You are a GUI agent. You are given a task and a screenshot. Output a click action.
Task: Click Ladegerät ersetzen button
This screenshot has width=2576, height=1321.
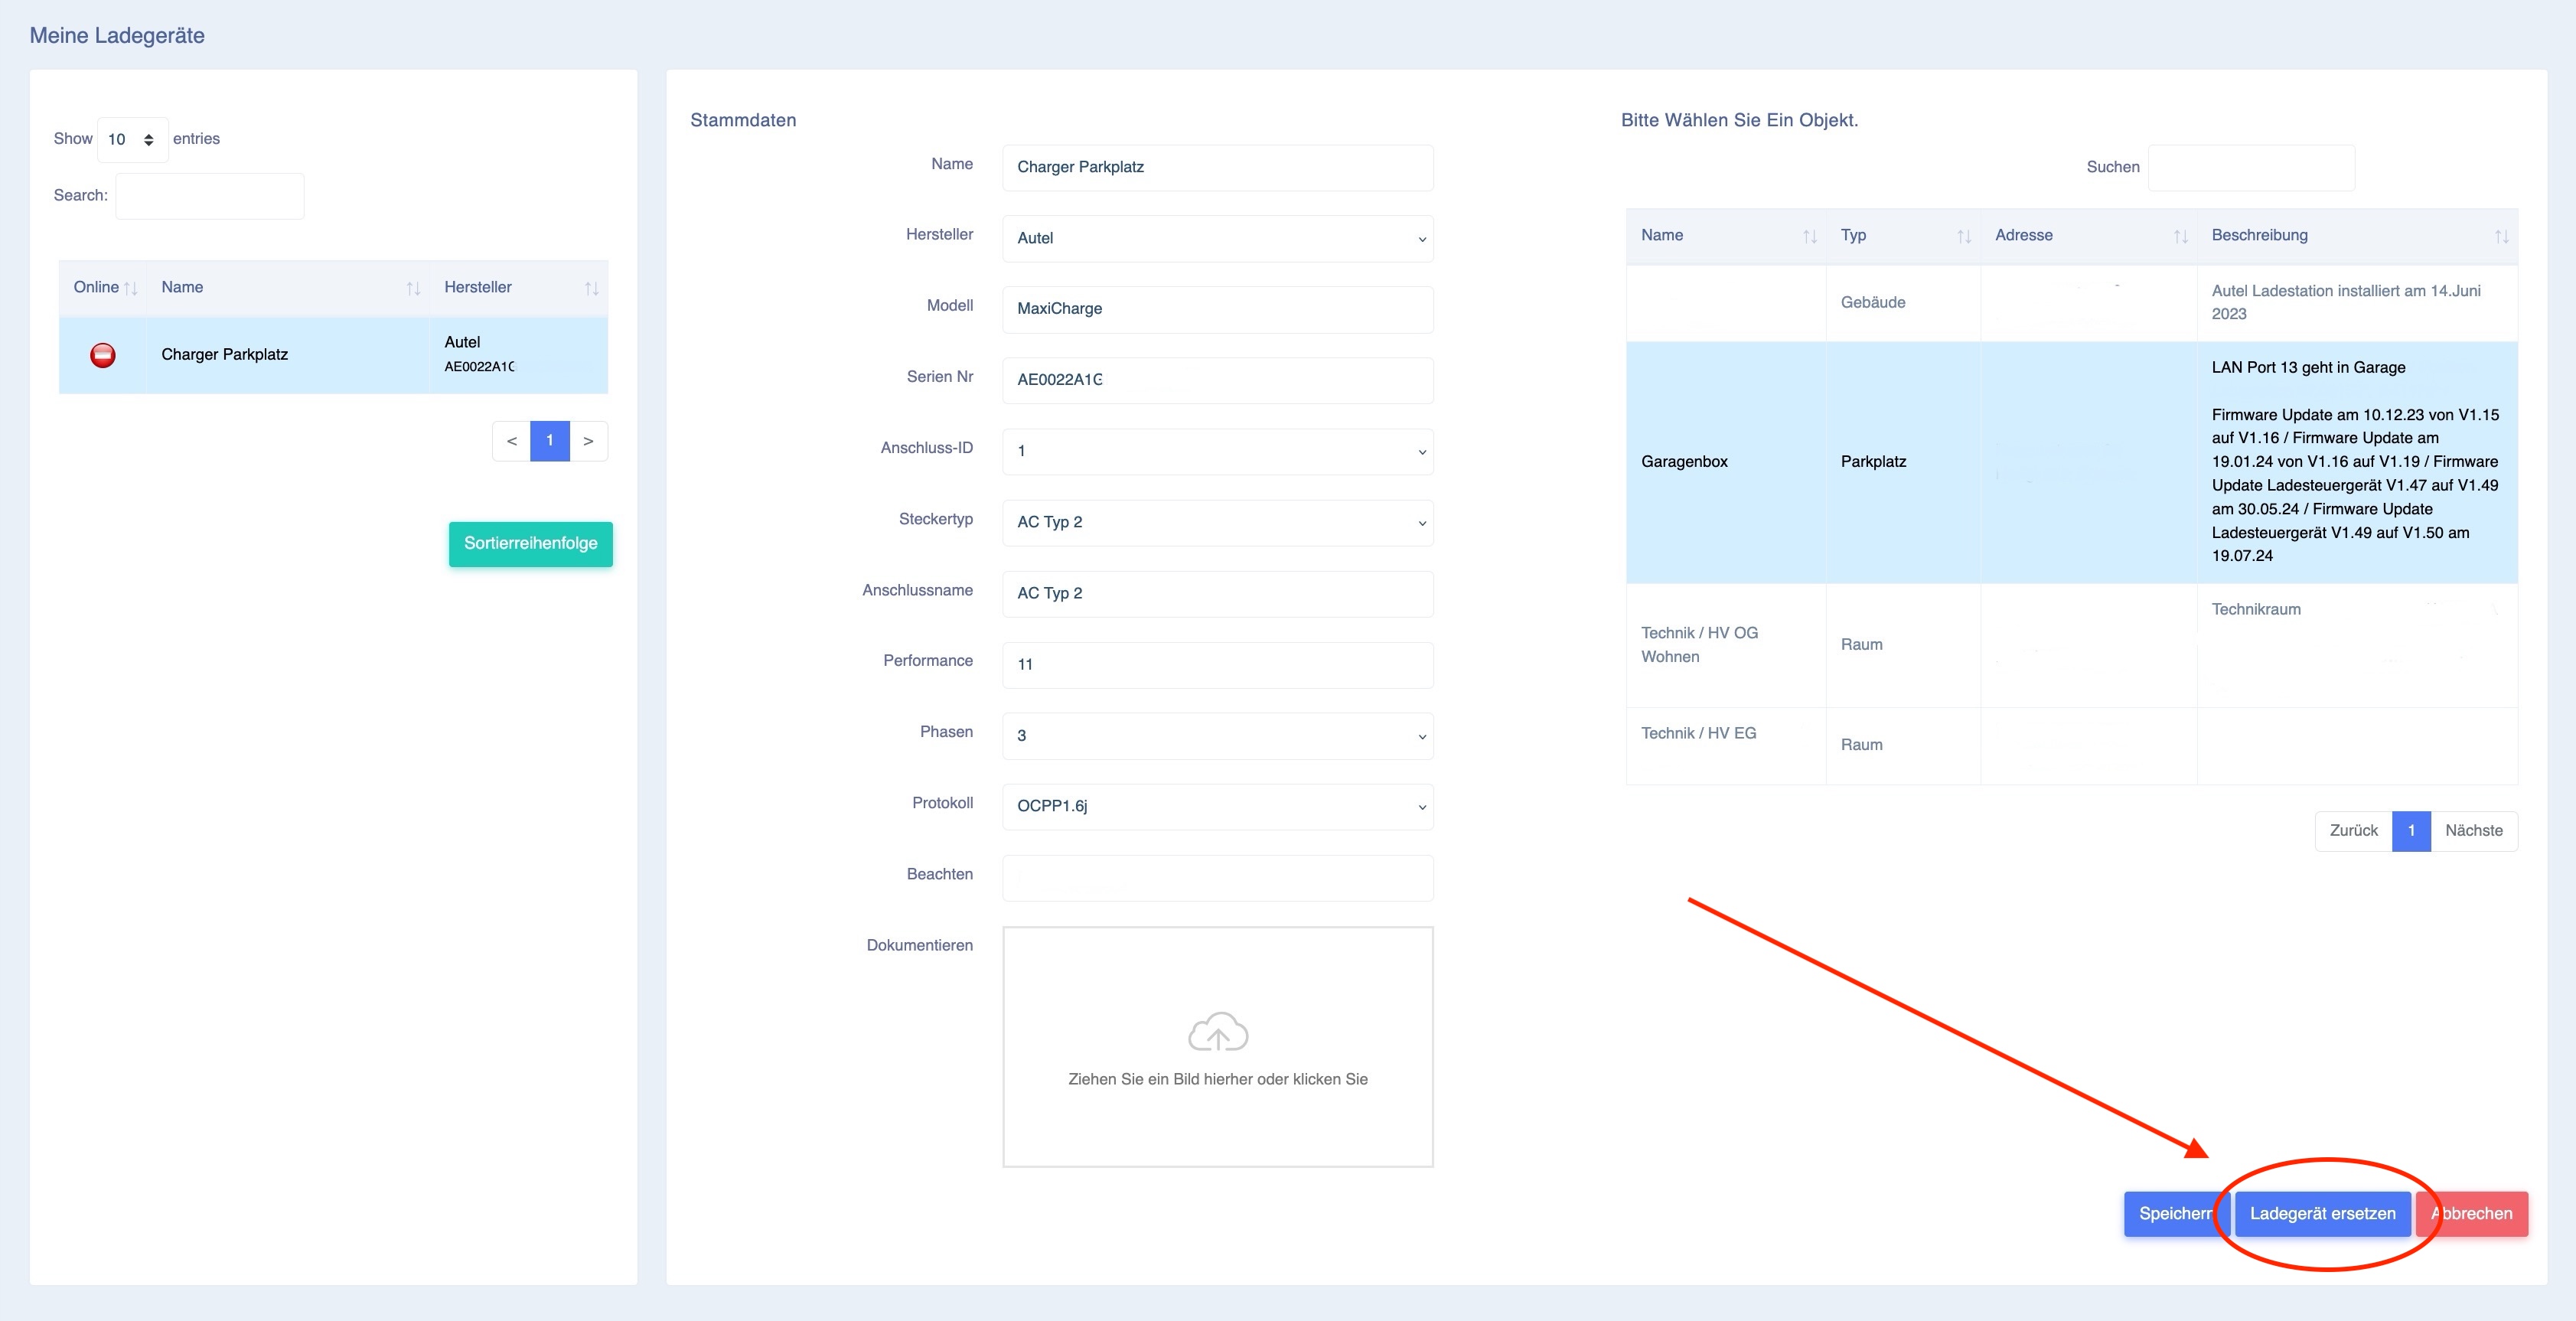pos(2322,1214)
